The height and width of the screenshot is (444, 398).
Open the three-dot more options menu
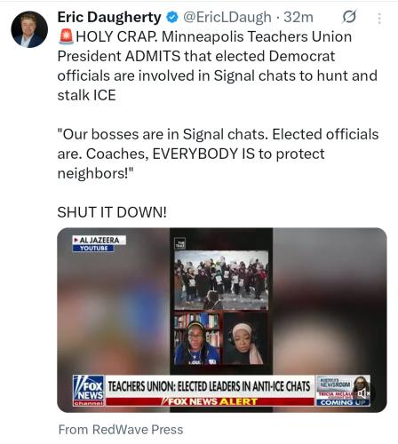tap(379, 19)
